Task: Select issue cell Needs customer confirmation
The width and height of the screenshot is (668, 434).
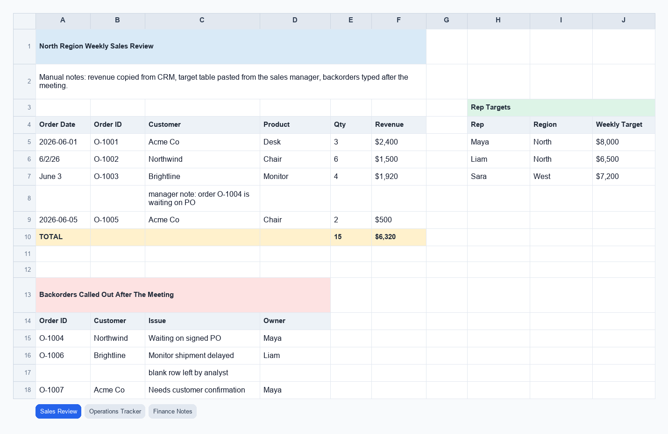Action: point(202,390)
